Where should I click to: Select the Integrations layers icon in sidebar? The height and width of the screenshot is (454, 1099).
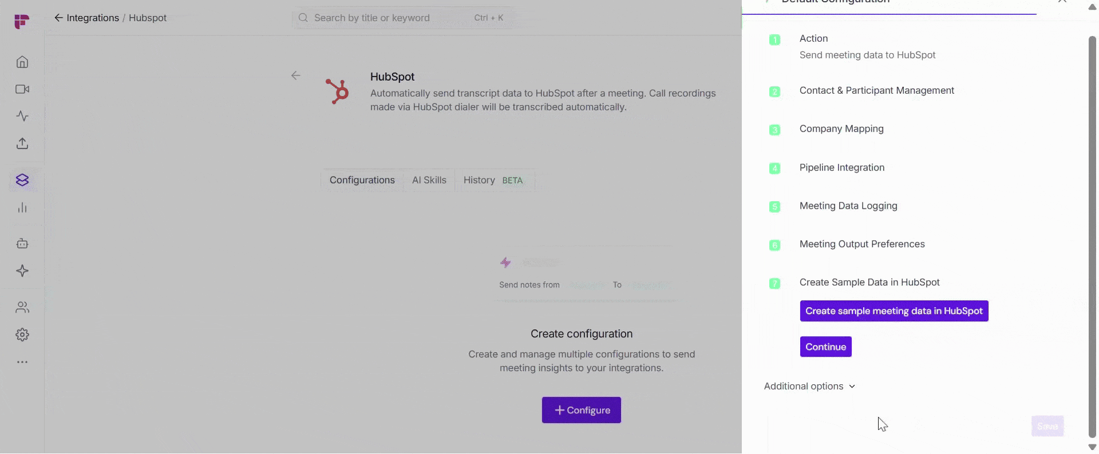[x=22, y=180]
